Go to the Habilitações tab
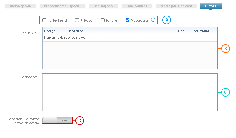This screenshot has height=138, width=236. click(103, 6)
